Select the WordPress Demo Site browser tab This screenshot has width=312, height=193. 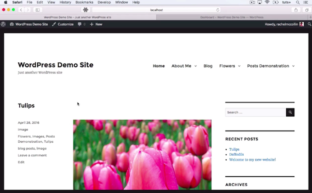tap(78, 17)
